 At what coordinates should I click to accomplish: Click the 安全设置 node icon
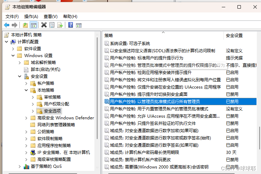[x=26, y=76]
